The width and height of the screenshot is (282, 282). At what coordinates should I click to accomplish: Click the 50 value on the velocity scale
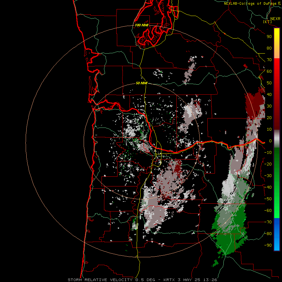(269, 83)
